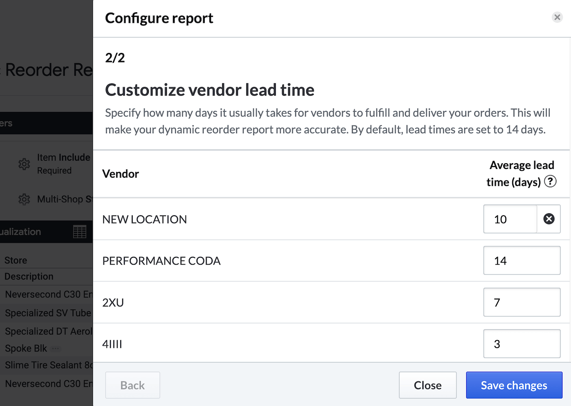Edit the 4IIII lead time field
571x406 pixels.
(x=522, y=344)
